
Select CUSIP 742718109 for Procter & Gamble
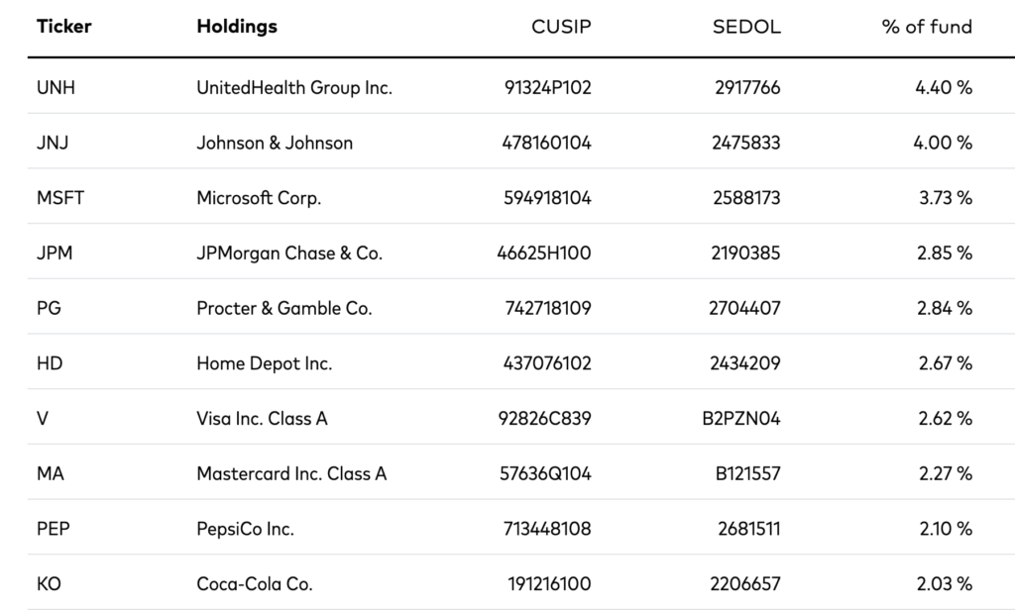(546, 308)
